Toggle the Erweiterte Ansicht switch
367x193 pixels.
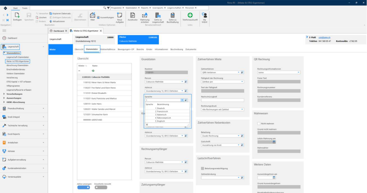click(101, 187)
